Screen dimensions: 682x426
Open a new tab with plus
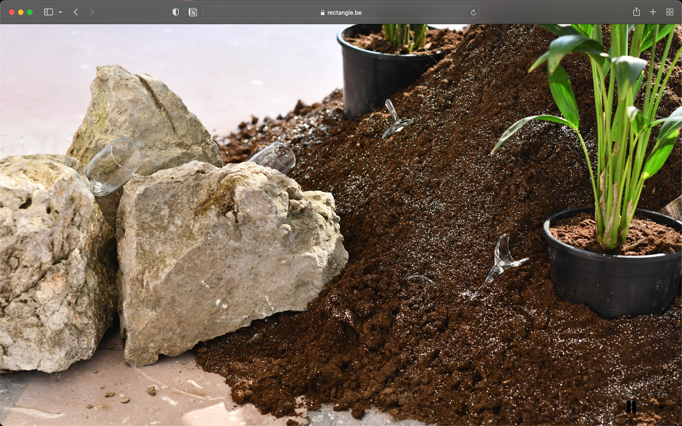point(653,12)
